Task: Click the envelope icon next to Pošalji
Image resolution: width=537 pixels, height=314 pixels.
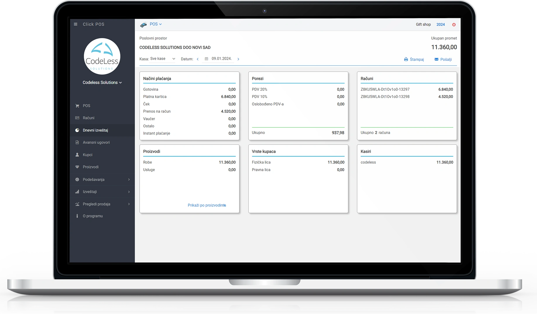Action: click(436, 59)
